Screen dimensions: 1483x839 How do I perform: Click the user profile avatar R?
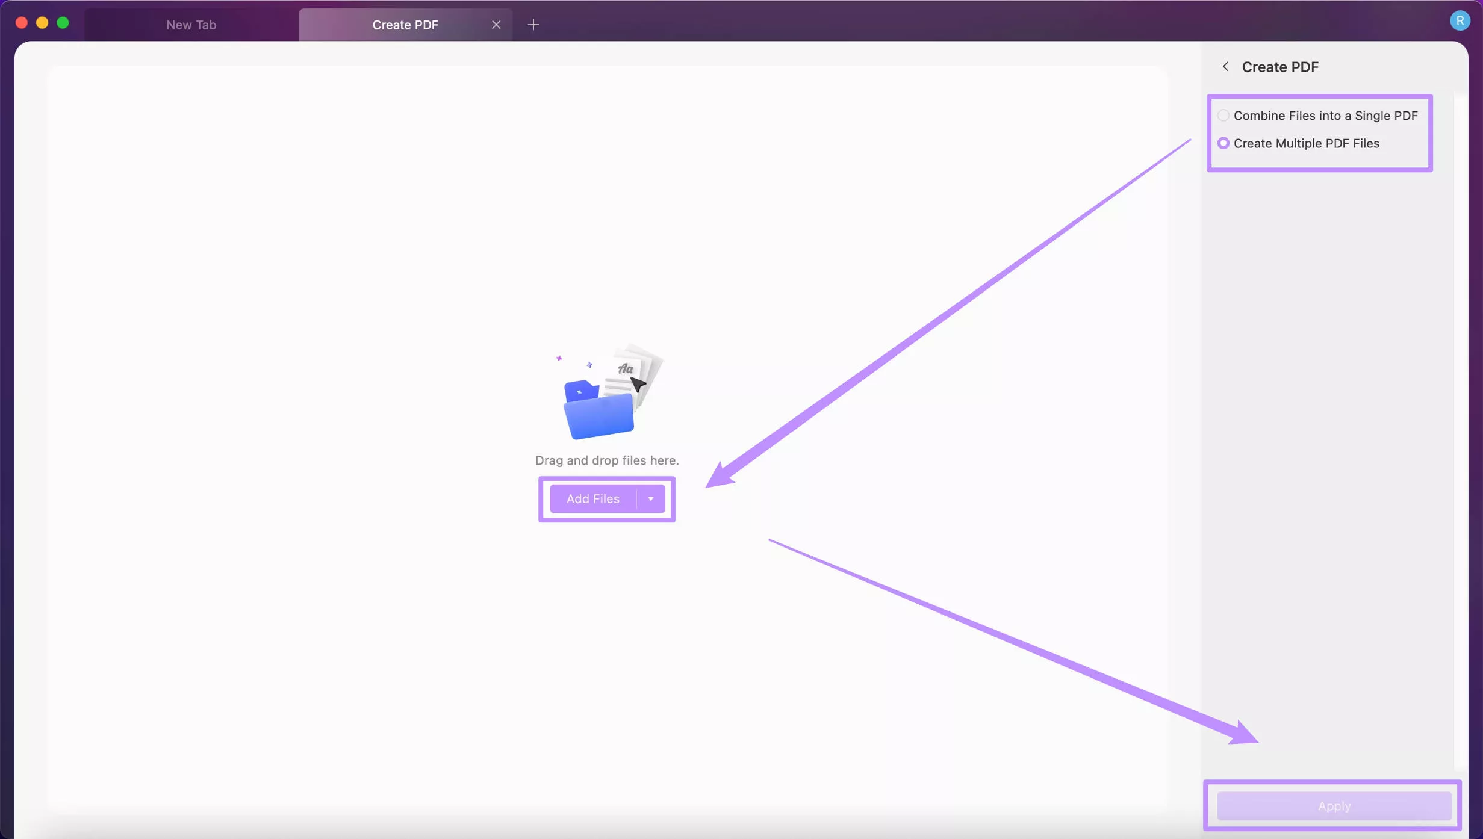tap(1459, 21)
